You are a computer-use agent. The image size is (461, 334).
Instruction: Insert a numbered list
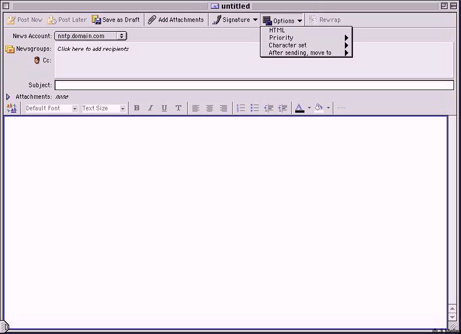[241, 108]
